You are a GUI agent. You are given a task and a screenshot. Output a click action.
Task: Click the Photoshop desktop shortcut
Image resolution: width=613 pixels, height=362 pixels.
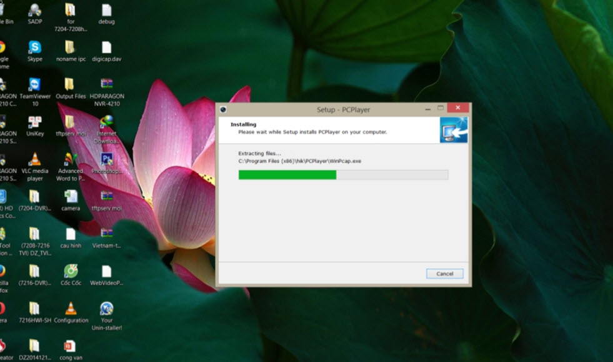pos(106,159)
